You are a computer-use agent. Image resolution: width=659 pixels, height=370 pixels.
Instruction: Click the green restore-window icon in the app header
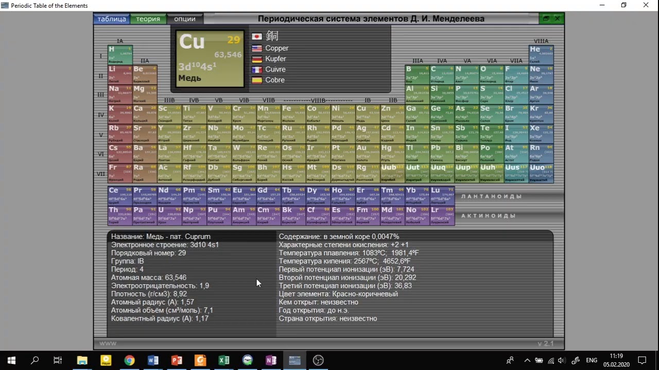pyautogui.click(x=546, y=19)
